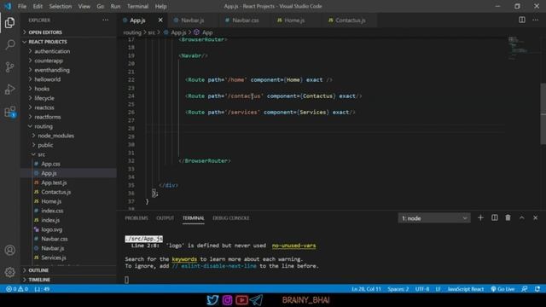546x307 pixels.
Task: Click the no-unused-vars link in terminal
Action: point(293,246)
